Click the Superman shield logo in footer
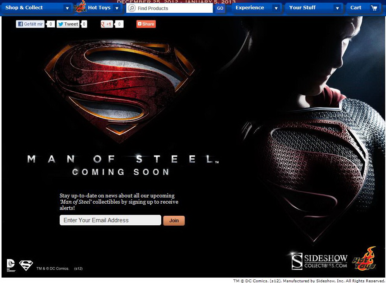The image size is (386, 283). point(26,265)
